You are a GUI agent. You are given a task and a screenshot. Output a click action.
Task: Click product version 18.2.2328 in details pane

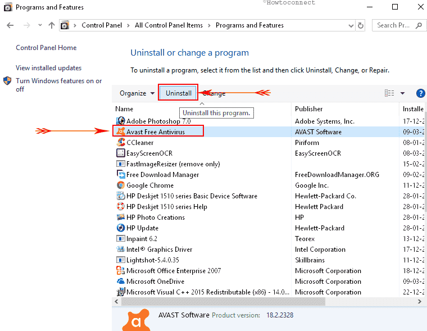pyautogui.click(x=280, y=315)
